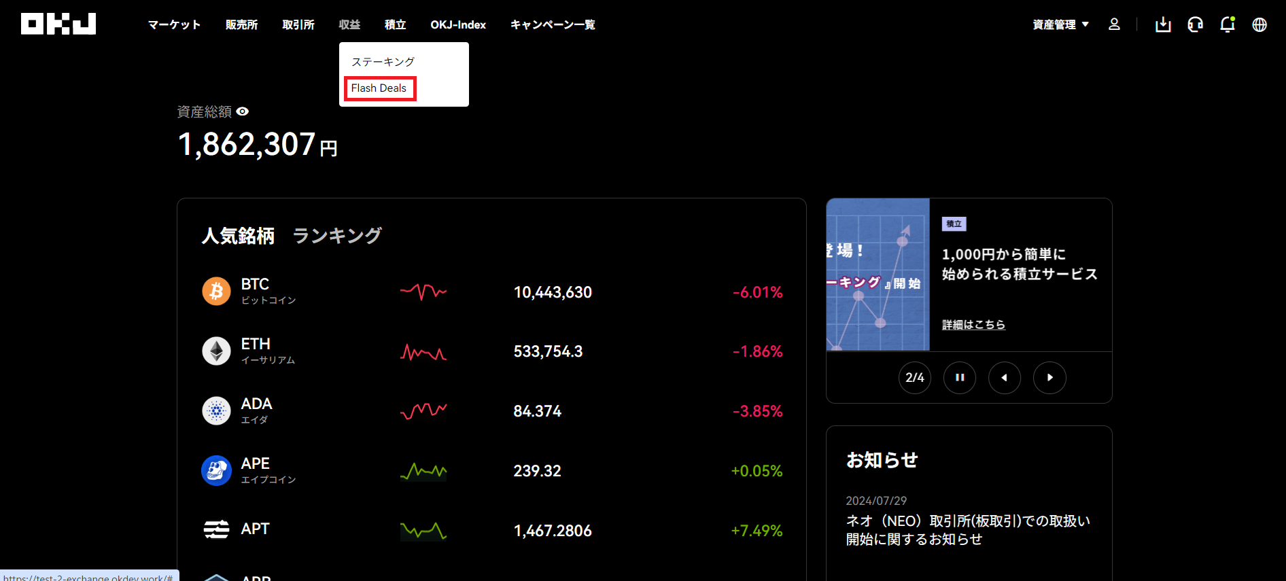Viewport: 1286px width, 581px height.
Task: Open the 取引所 menu item
Action: (x=298, y=24)
